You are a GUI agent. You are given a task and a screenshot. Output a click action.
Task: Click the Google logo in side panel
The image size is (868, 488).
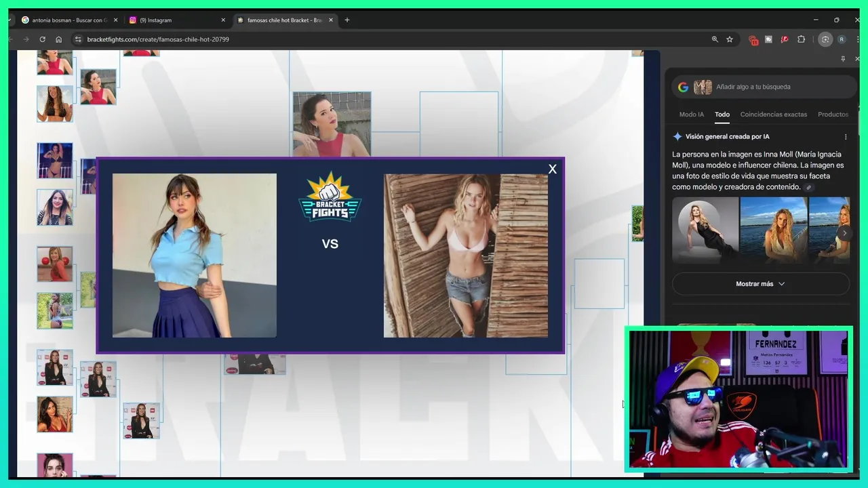tap(683, 87)
